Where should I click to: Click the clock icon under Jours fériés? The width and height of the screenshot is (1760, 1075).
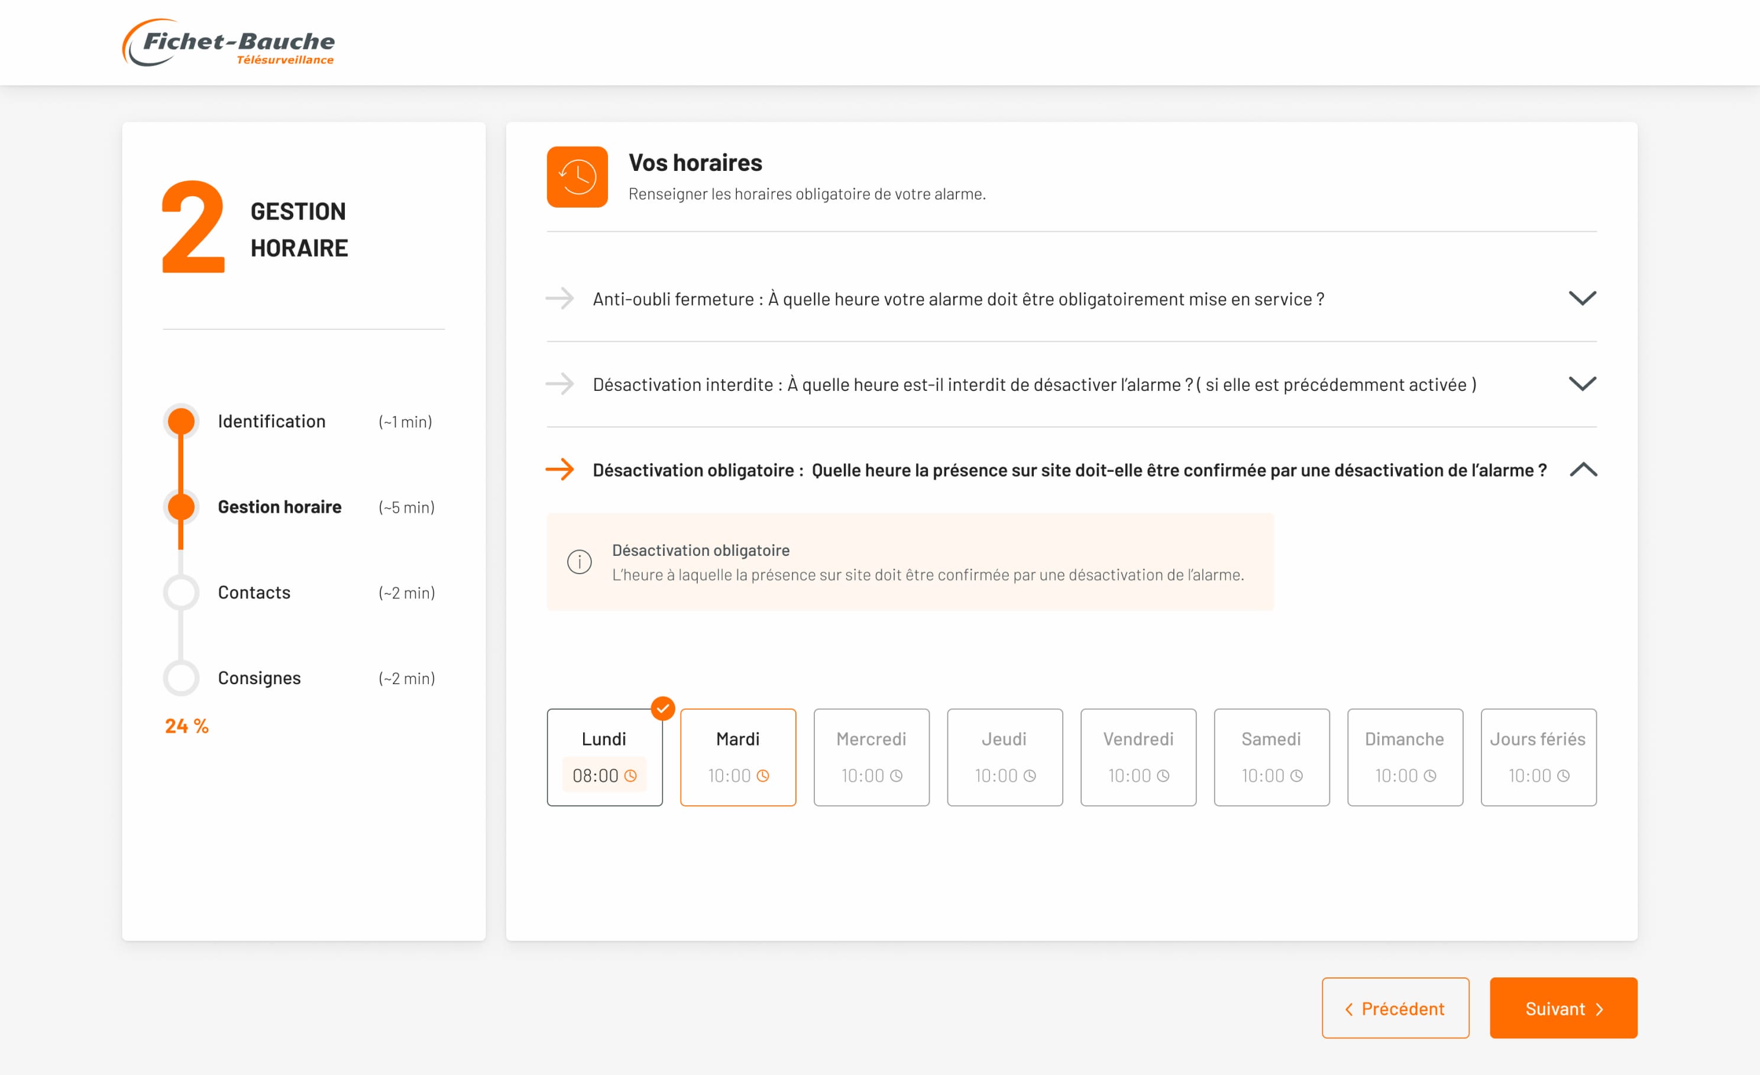1564,776
